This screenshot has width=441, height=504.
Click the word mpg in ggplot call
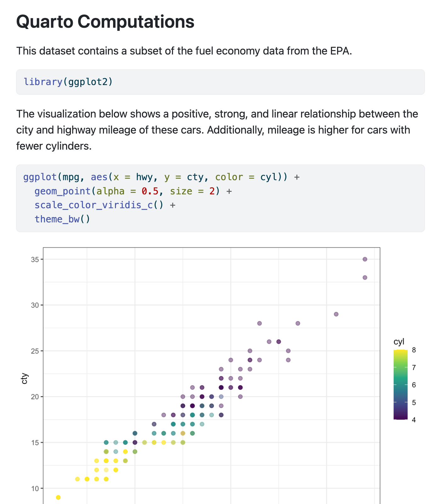point(71,177)
